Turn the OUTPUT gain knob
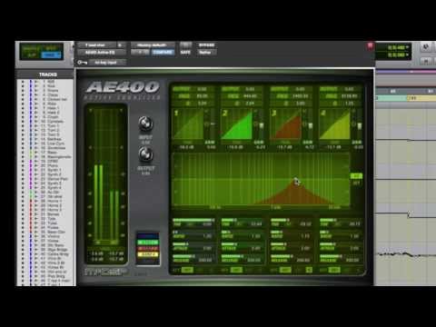 pyautogui.click(x=145, y=154)
